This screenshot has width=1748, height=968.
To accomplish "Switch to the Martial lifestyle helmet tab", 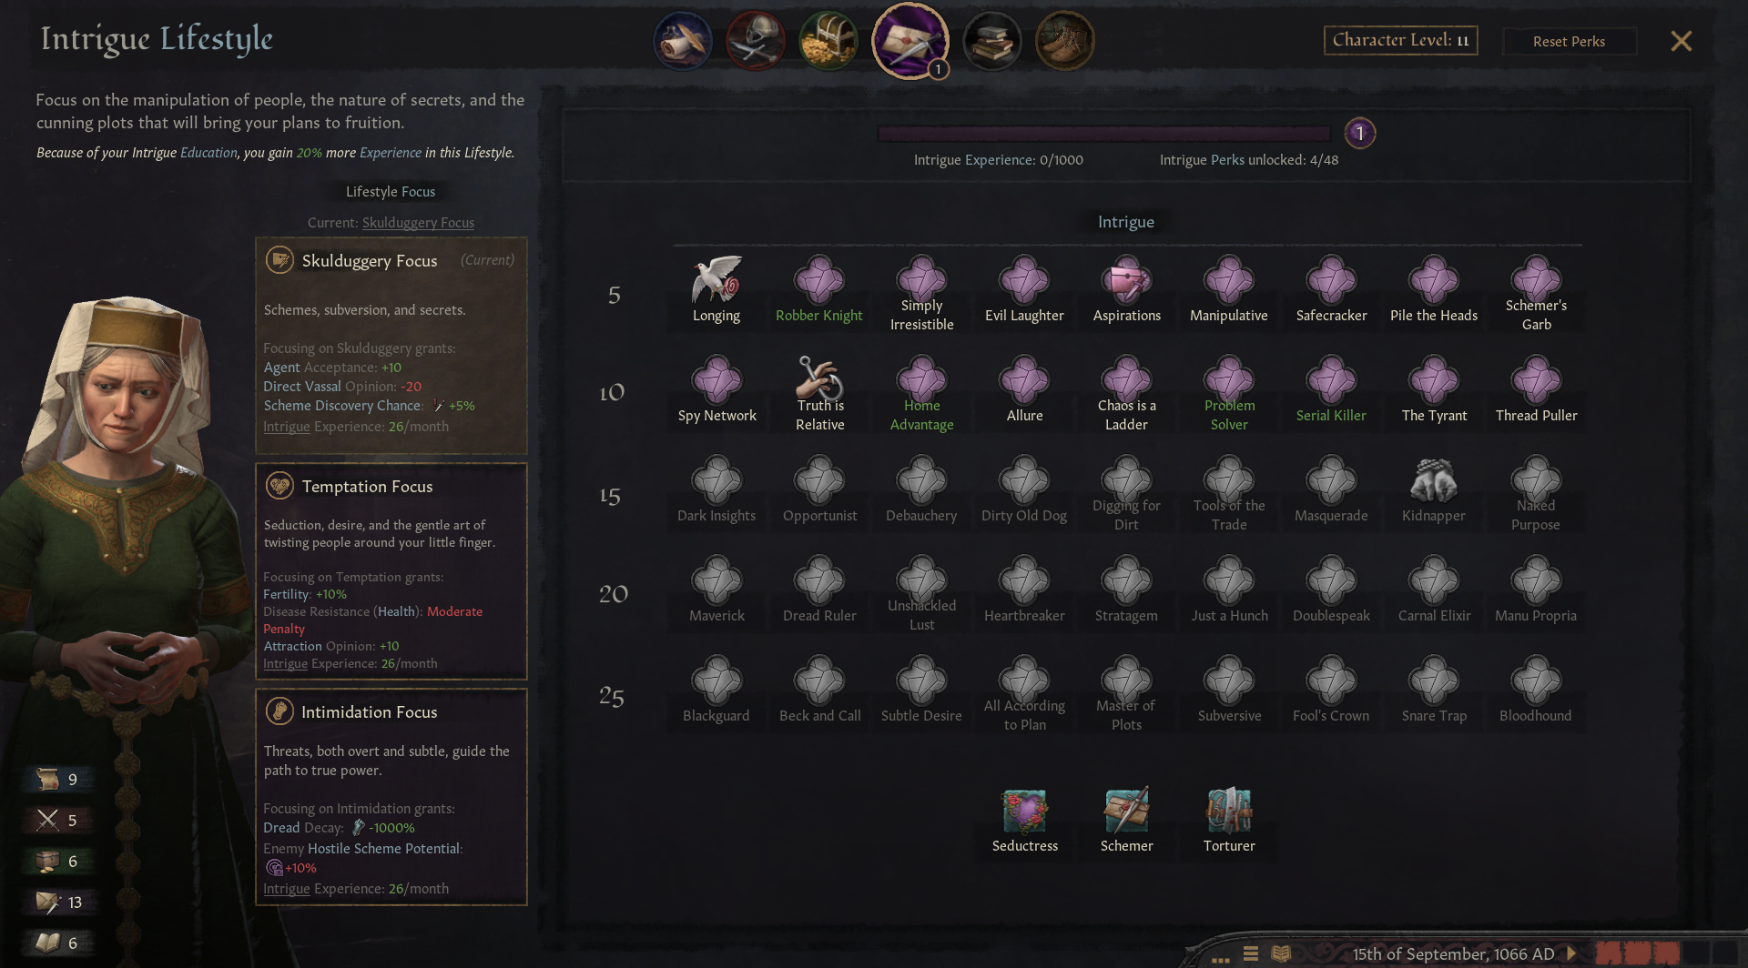I will point(756,41).
